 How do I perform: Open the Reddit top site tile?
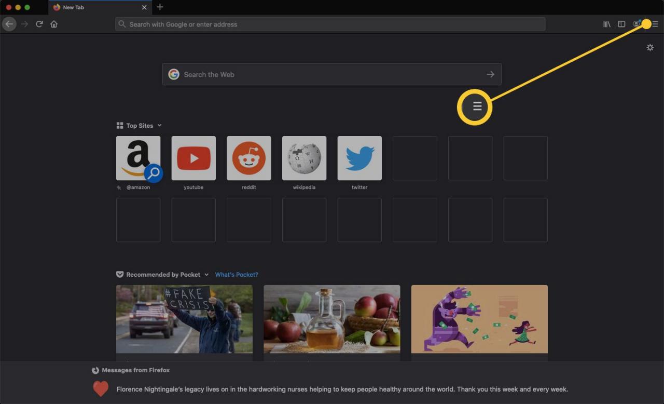point(249,158)
